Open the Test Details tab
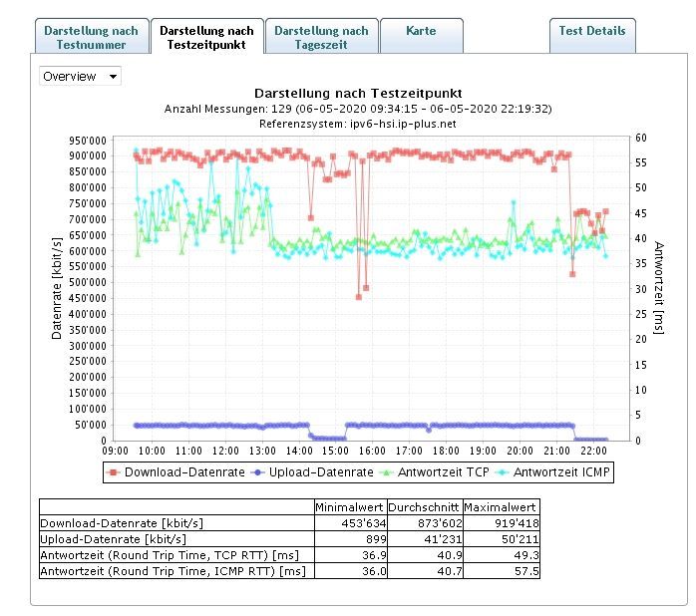The width and height of the screenshot is (696, 616). pos(592,36)
